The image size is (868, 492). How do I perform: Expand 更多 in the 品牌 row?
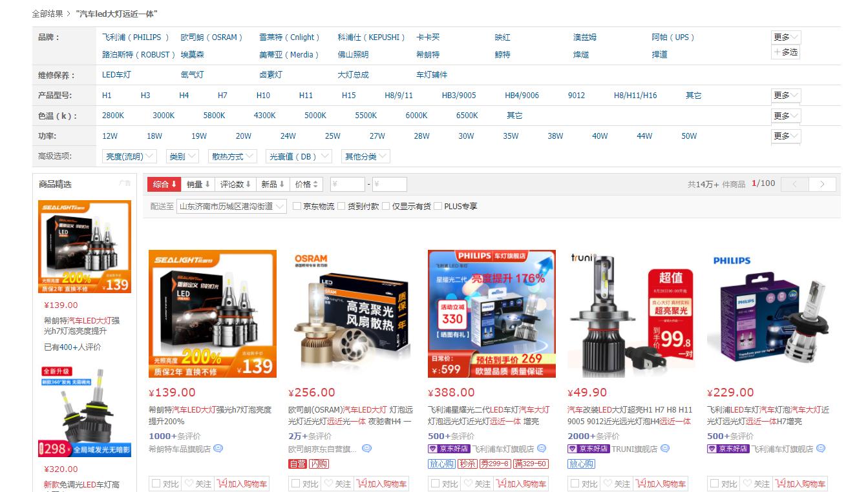(x=786, y=37)
